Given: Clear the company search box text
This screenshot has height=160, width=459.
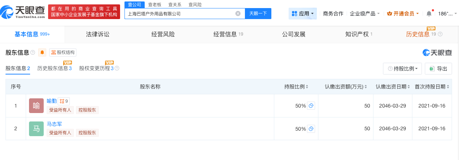Looking at the screenshot, I should (x=238, y=14).
